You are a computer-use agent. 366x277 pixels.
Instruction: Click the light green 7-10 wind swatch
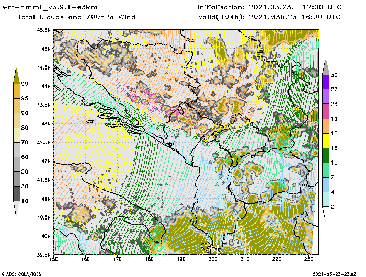[x=326, y=170]
